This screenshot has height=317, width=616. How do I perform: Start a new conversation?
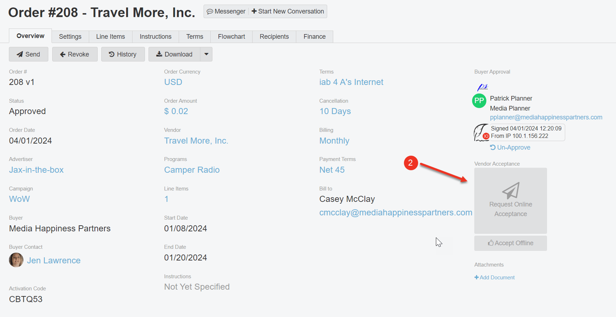click(x=288, y=11)
